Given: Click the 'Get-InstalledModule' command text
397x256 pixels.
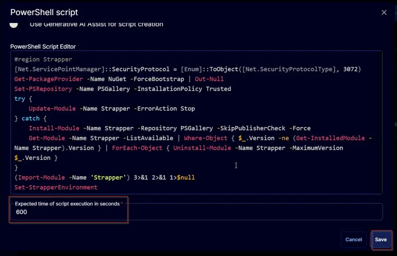Looking at the screenshot, I should (330, 138).
